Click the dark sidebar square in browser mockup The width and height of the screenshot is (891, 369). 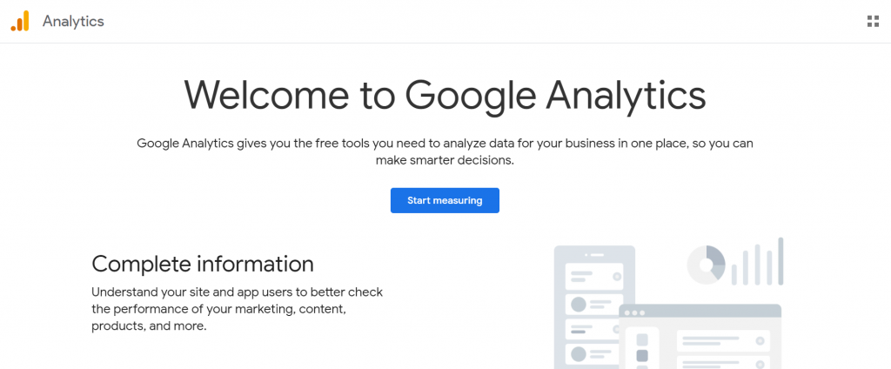pyautogui.click(x=642, y=356)
